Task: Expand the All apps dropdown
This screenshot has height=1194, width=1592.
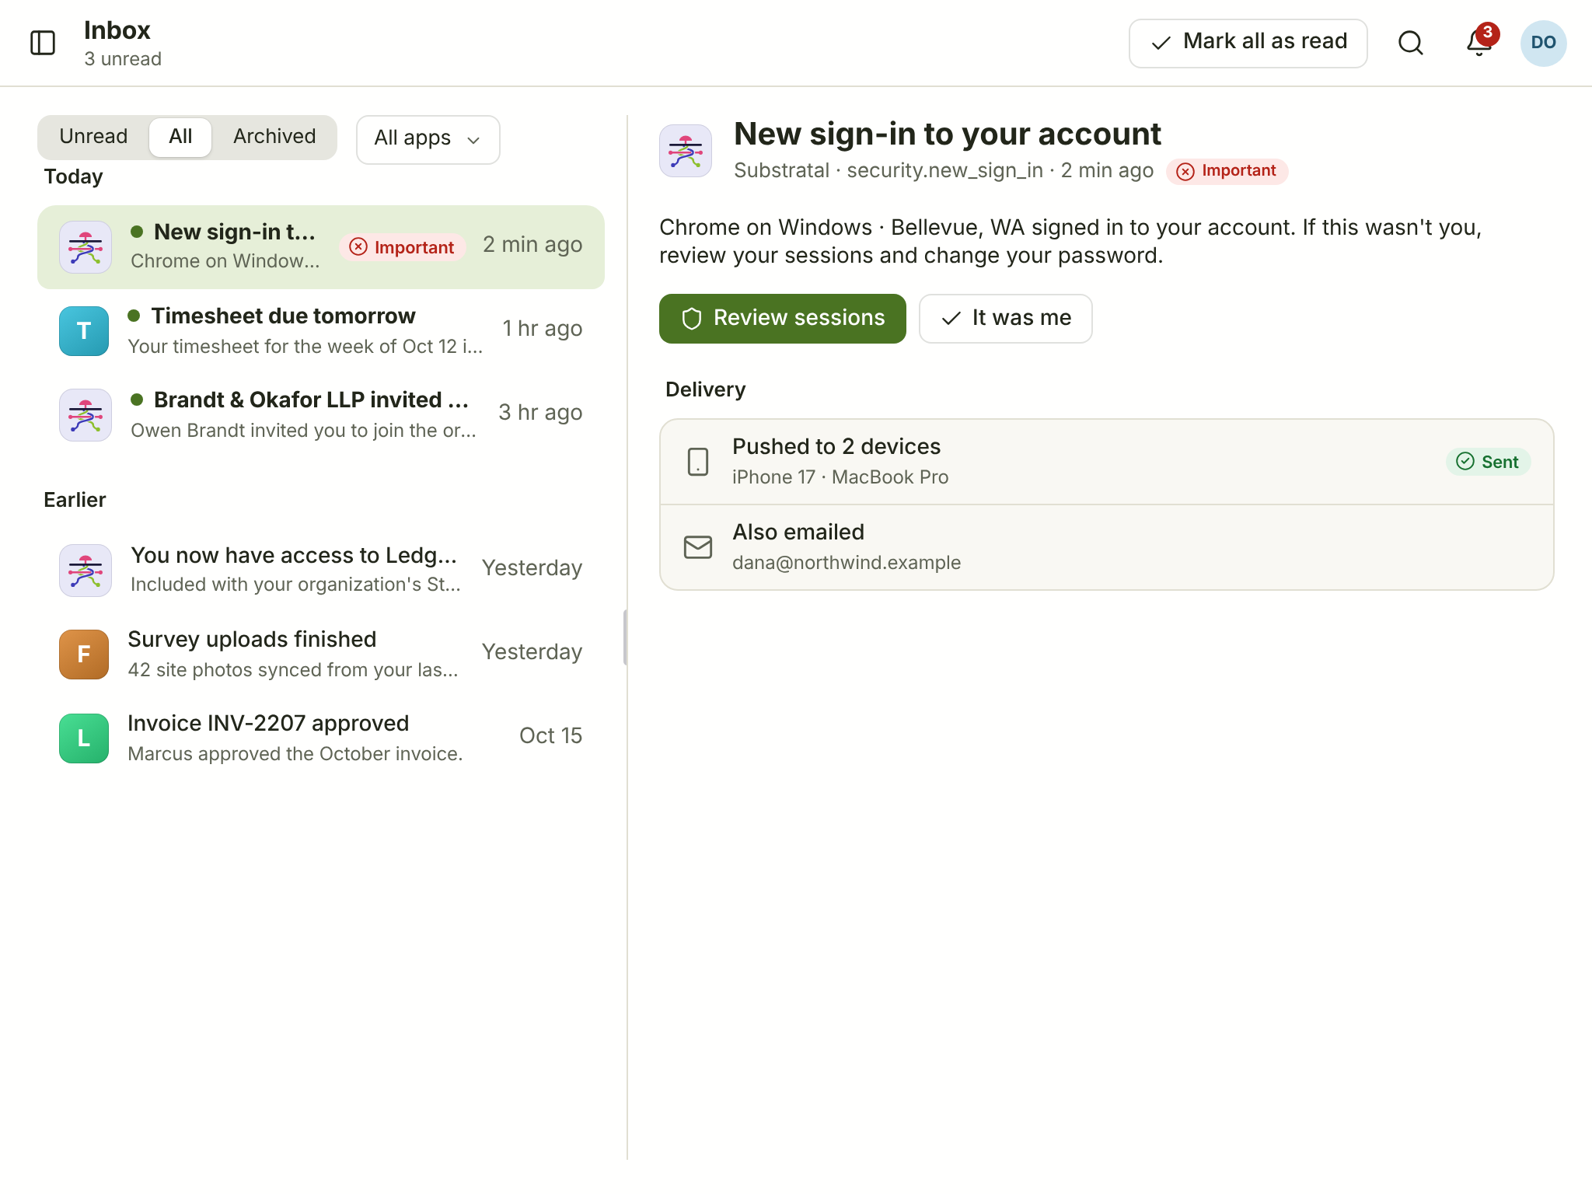Action: [x=428, y=139]
